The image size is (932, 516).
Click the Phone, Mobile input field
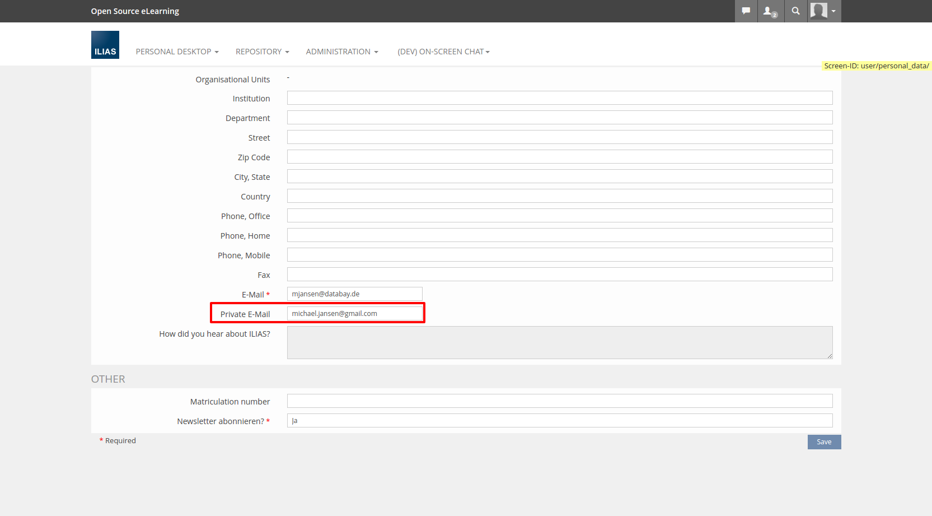click(559, 255)
